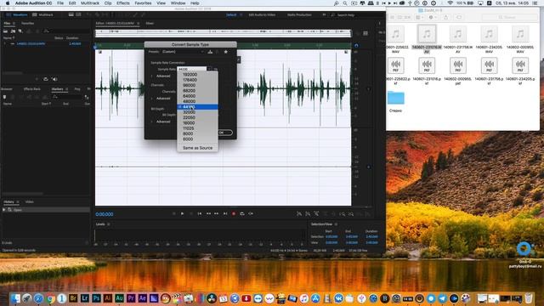544x306 pixels.
Task: Select Edit Audio to Video workspace
Action: click(x=262, y=15)
